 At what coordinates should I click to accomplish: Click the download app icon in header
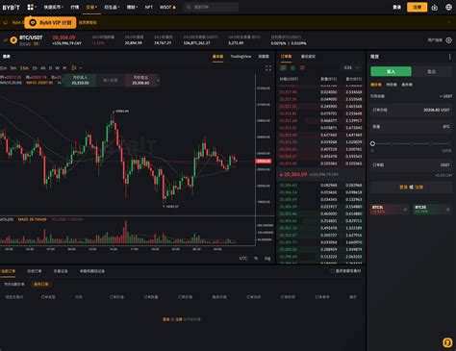435,7
